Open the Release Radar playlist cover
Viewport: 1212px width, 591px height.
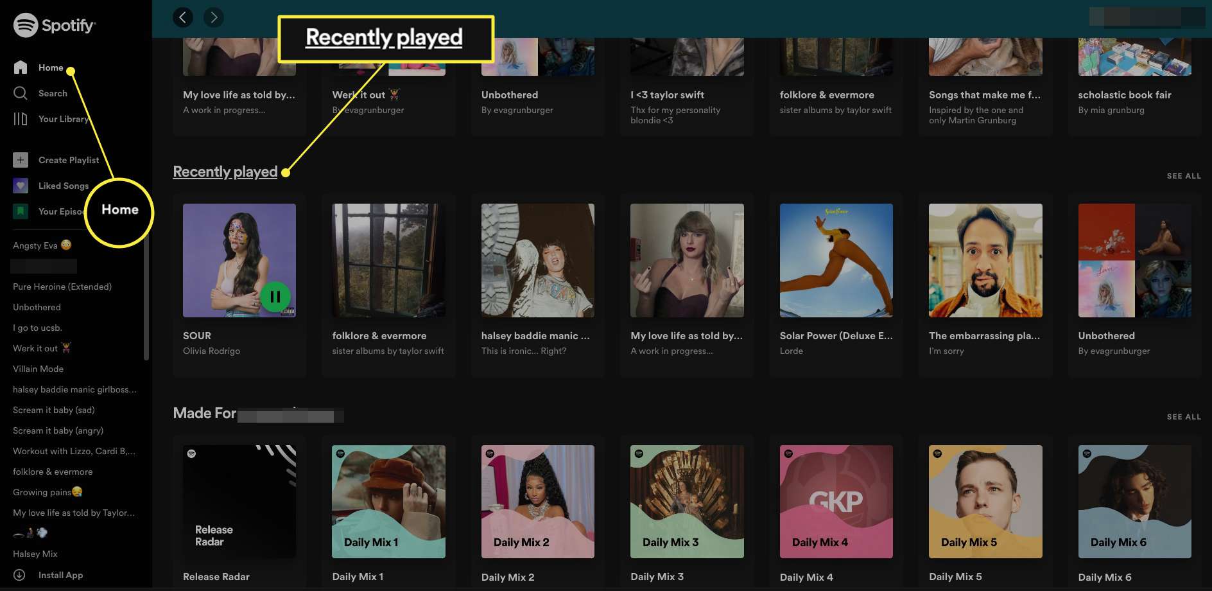click(239, 502)
